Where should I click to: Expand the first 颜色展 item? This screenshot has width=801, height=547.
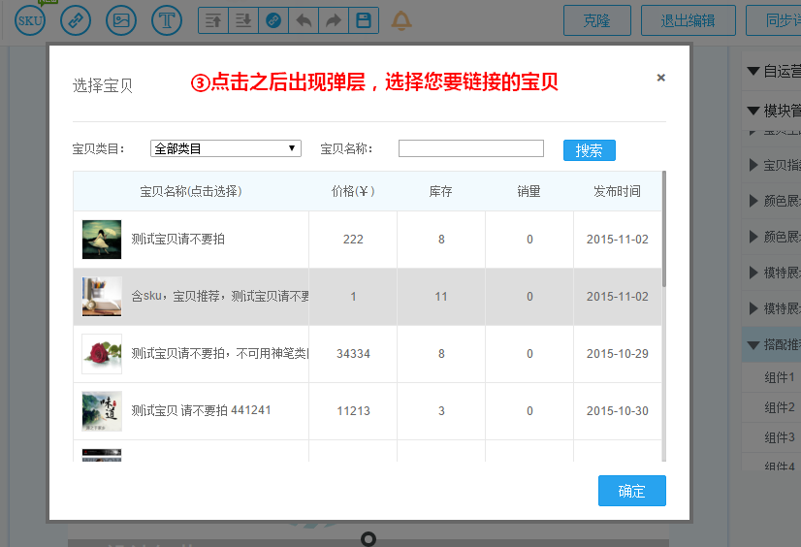(x=753, y=201)
